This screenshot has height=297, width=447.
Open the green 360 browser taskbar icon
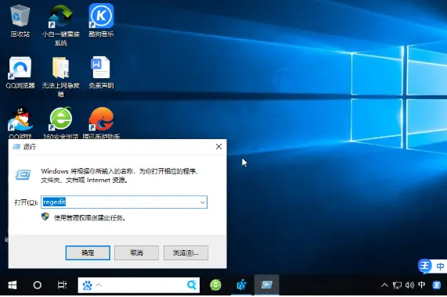tap(215, 284)
